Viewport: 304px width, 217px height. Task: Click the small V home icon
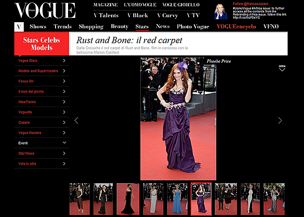click(x=19, y=27)
